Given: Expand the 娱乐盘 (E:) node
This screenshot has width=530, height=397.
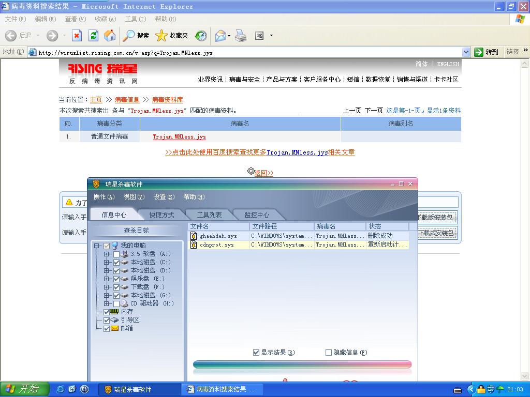Looking at the screenshot, I should [106, 279].
